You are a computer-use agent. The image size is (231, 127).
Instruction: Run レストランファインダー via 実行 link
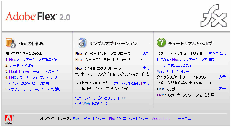coord(146,83)
